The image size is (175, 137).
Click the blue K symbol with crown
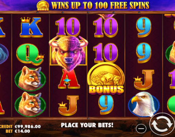32,27
